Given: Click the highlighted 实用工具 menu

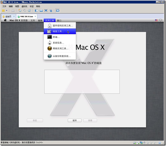Looking at the screenshot, I should click(x=49, y=21).
